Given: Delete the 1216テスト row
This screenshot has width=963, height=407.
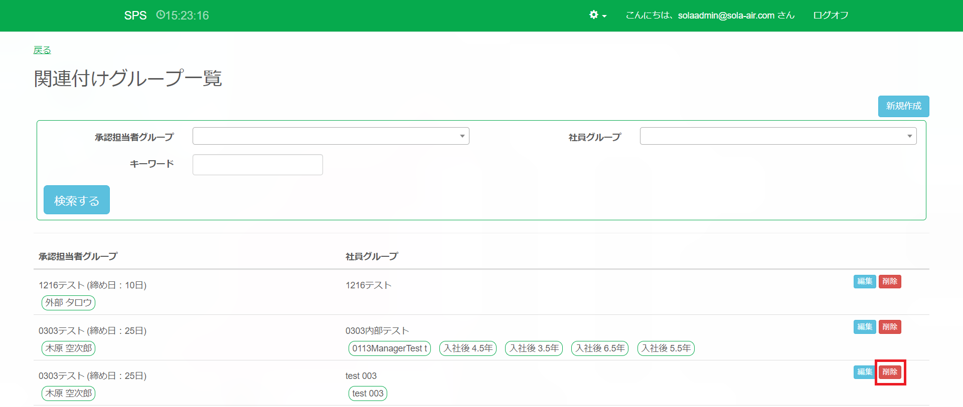Looking at the screenshot, I should pyautogui.click(x=890, y=281).
